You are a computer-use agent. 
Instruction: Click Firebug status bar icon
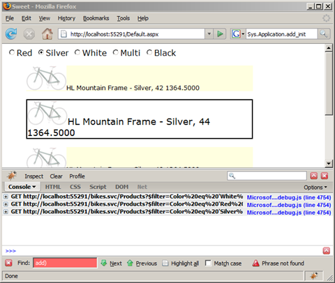(314, 276)
